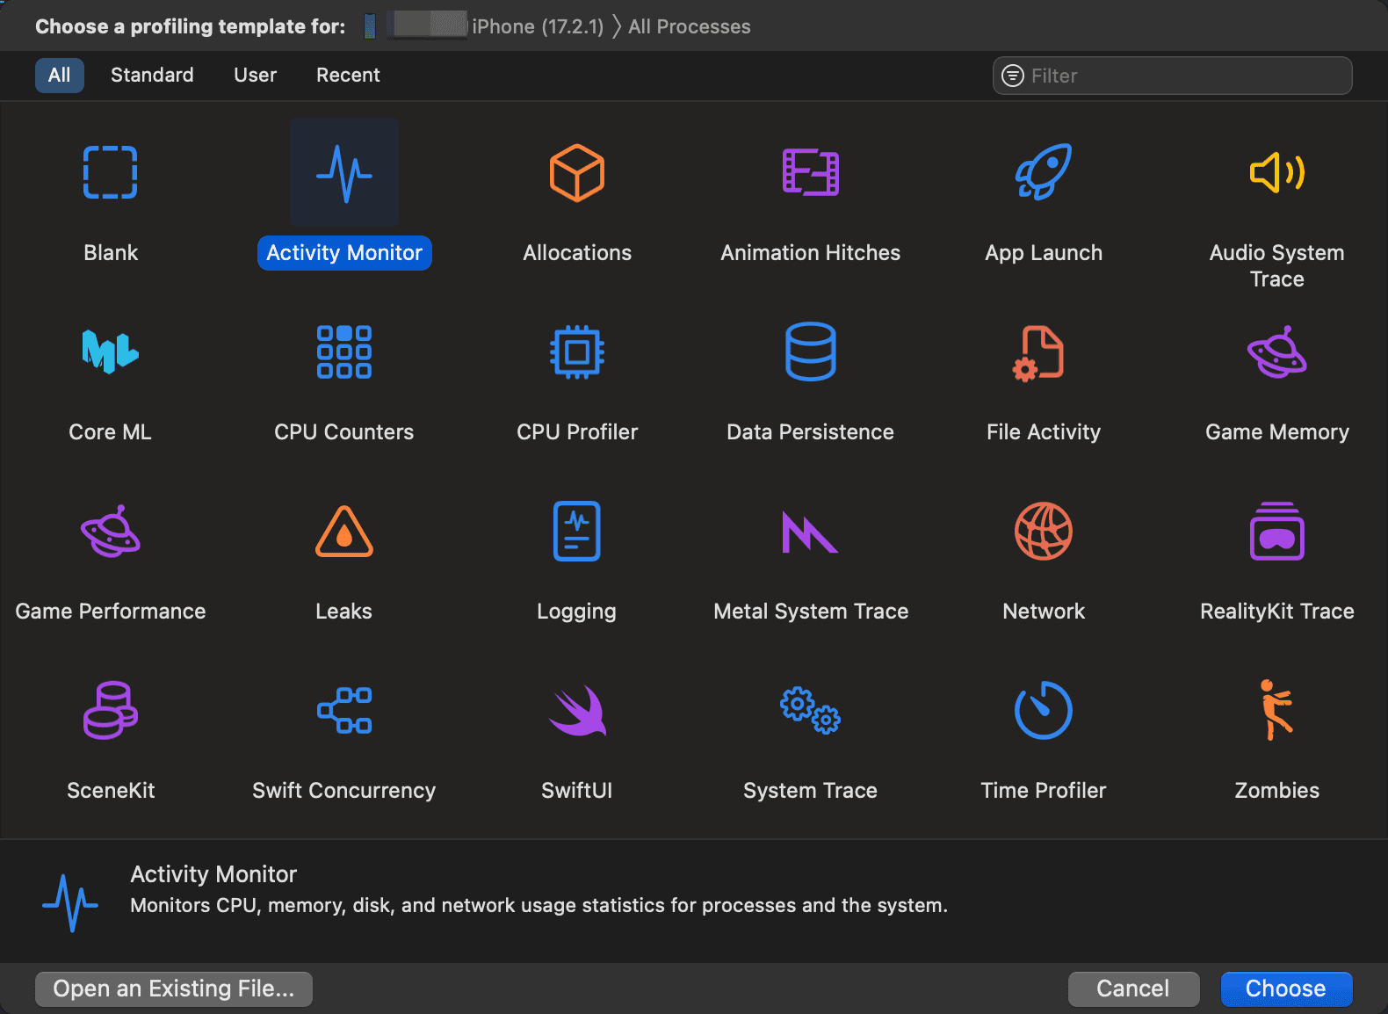Click the Core ML label text
Screen dimensions: 1388x1014
click(x=110, y=432)
